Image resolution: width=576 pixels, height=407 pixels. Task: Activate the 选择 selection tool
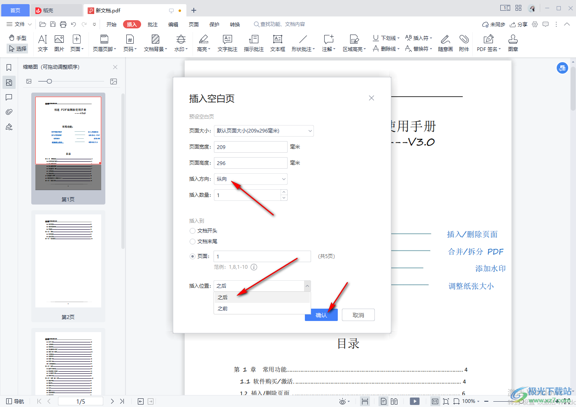(x=18, y=49)
